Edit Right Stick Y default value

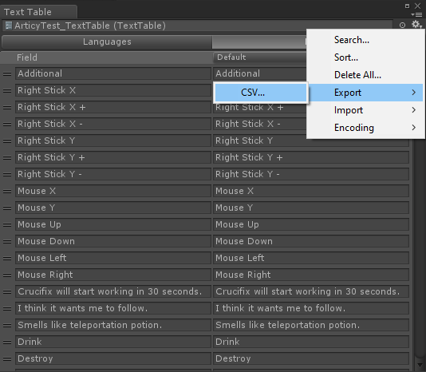click(x=311, y=140)
